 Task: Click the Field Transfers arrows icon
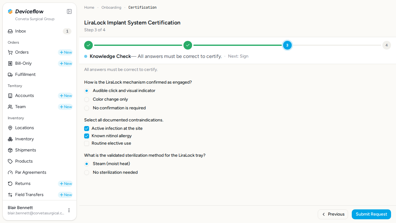tap(10, 195)
